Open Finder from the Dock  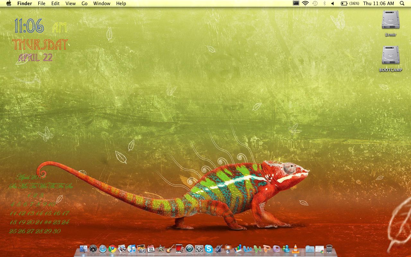[x=83, y=249]
